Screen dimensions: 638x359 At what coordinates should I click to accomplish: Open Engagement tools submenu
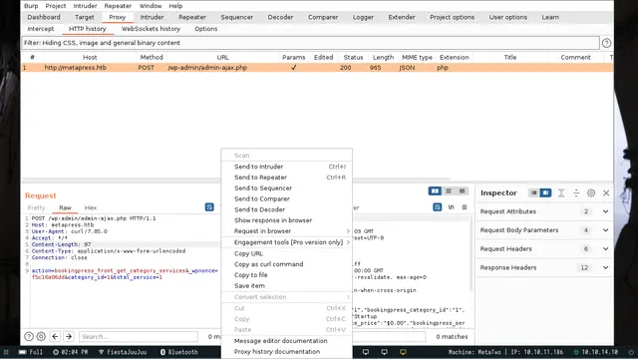[286, 242]
